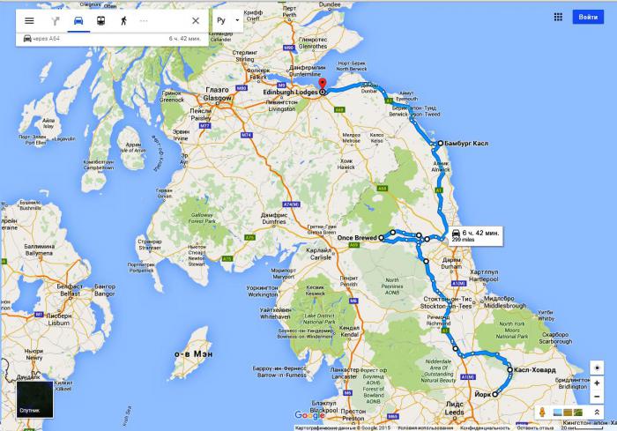617x431 pixels.
Task: Click Edinburgh Lodges destination red pin
Action: click(323, 84)
